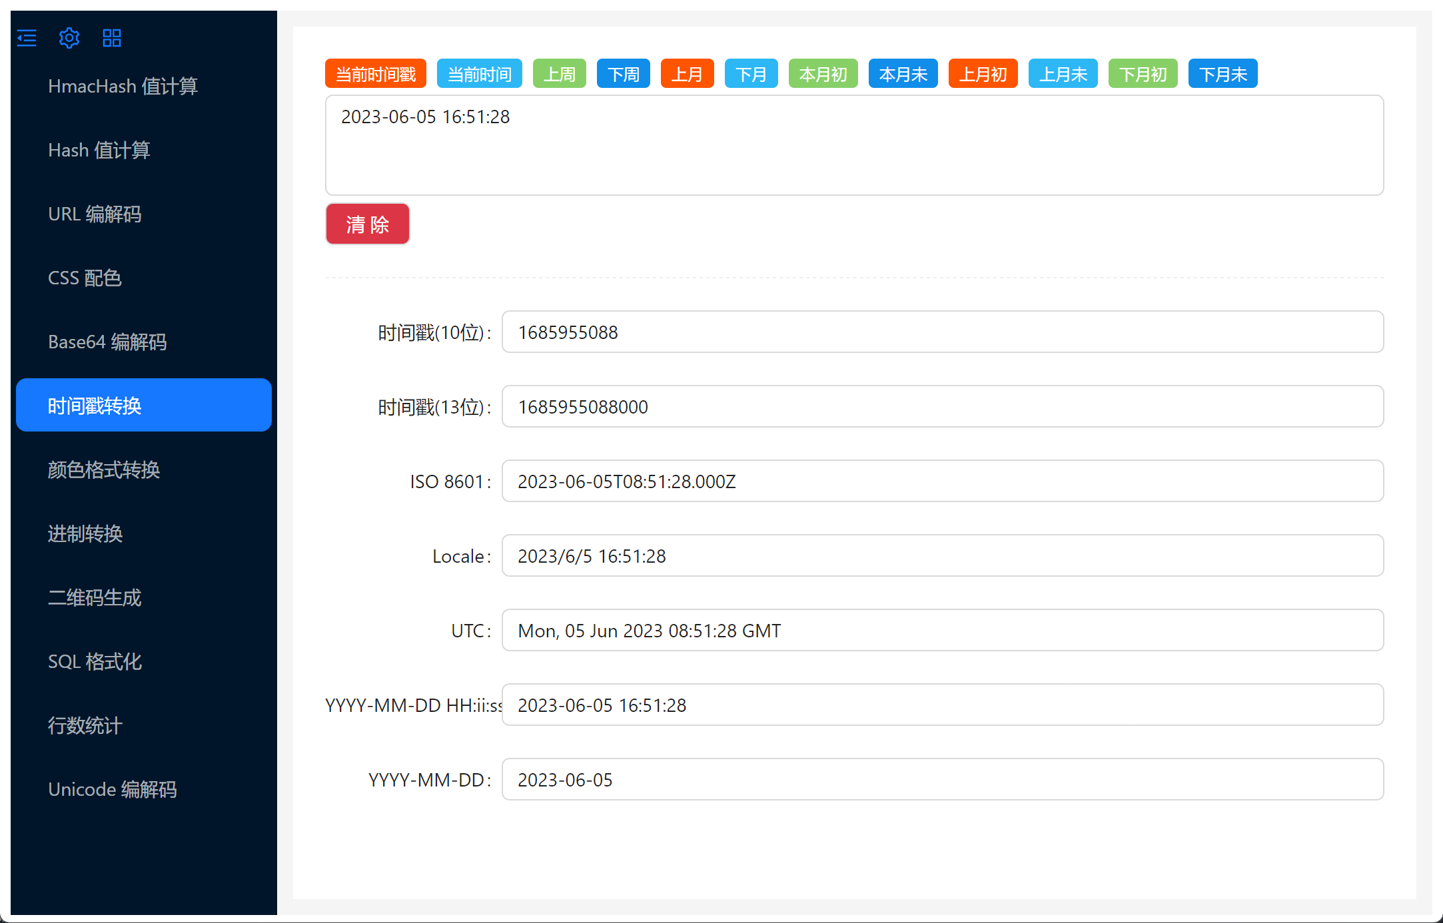Click the ISO 8601 result field

(x=942, y=481)
